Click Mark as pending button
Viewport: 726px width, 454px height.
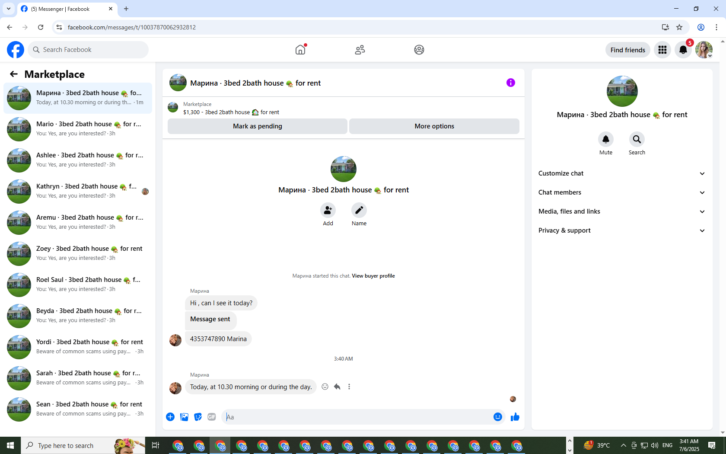click(258, 126)
